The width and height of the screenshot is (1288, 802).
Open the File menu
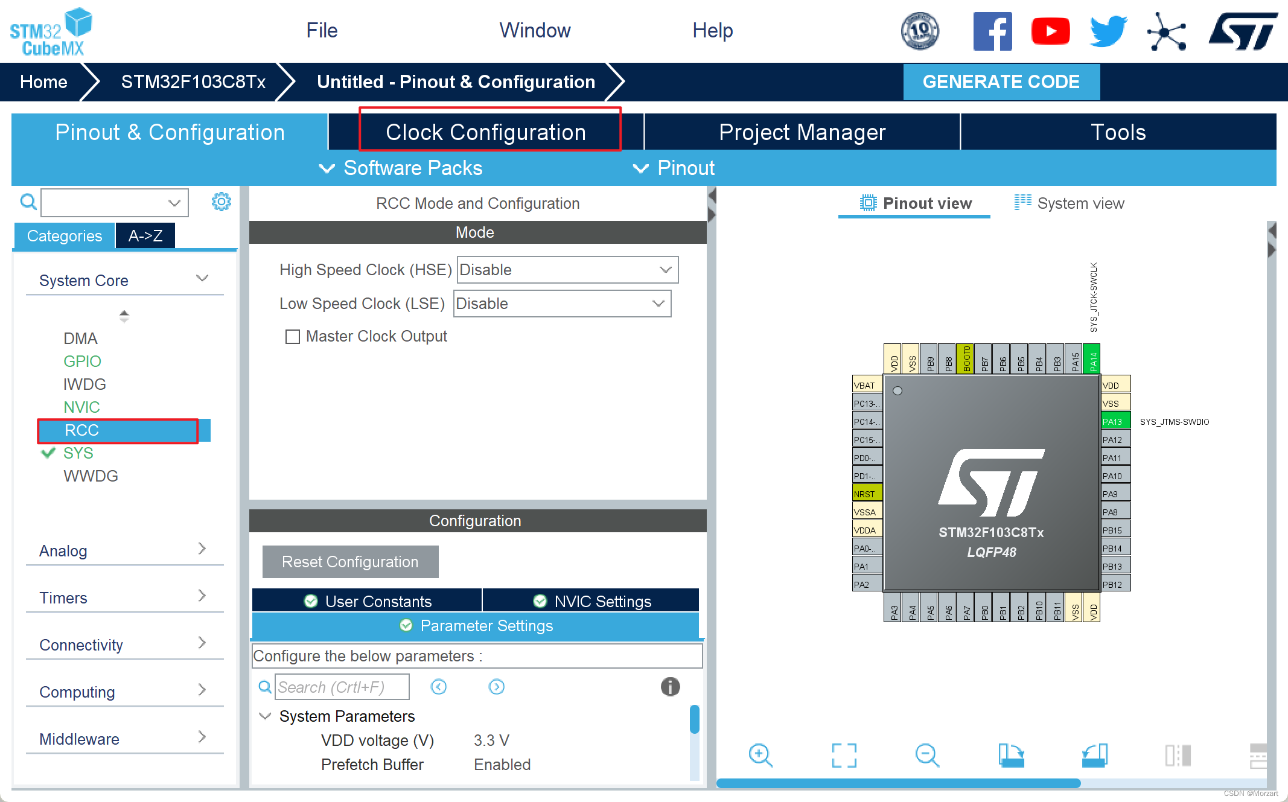coord(322,30)
